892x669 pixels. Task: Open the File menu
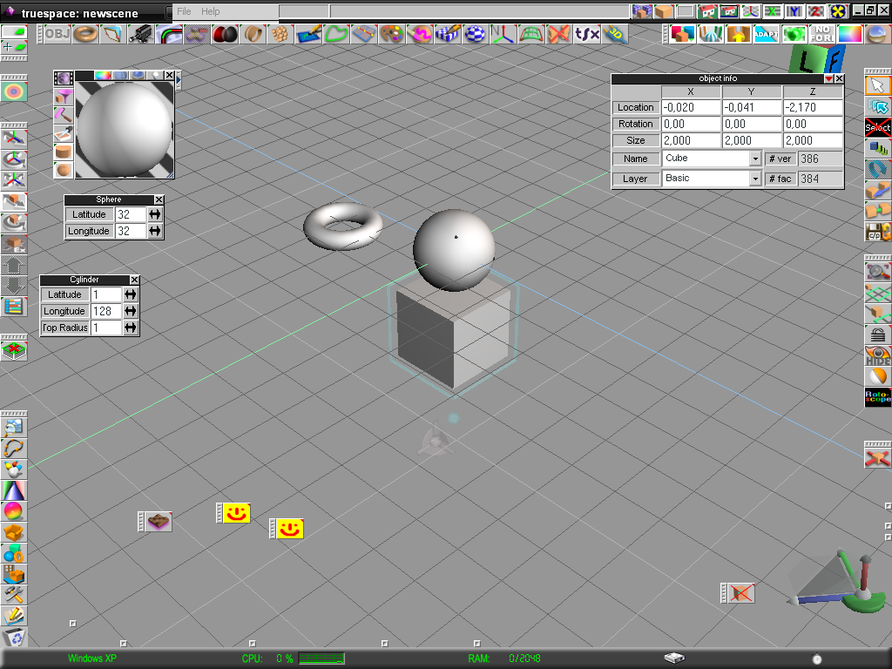tap(184, 11)
